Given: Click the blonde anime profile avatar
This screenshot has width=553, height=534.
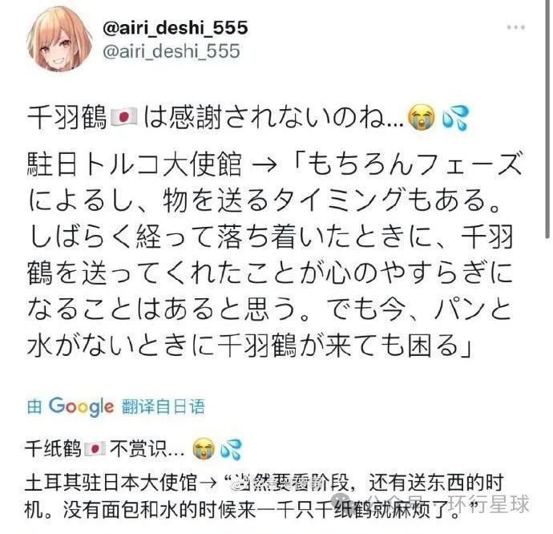Looking at the screenshot, I should [59, 39].
